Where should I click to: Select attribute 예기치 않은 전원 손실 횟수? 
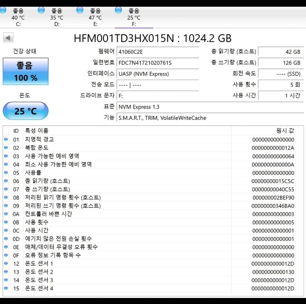point(58,239)
